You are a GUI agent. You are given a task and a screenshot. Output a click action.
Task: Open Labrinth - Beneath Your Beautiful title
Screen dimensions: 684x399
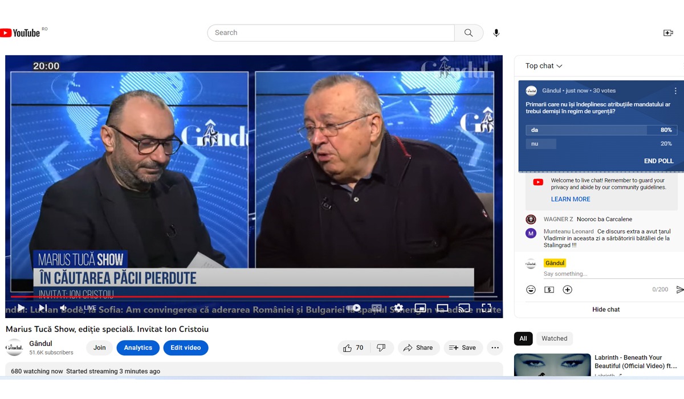(x=636, y=362)
